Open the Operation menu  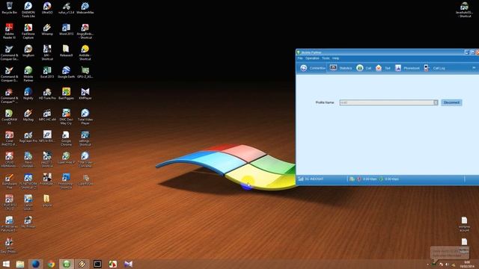pos(312,58)
